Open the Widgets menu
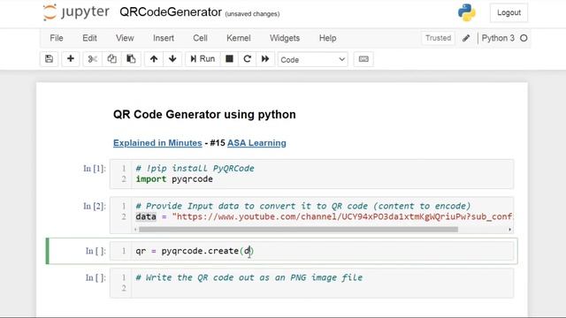This screenshot has height=318, width=566. click(285, 38)
